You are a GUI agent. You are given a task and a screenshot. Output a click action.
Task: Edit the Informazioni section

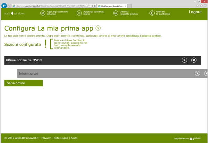coord(197,73)
